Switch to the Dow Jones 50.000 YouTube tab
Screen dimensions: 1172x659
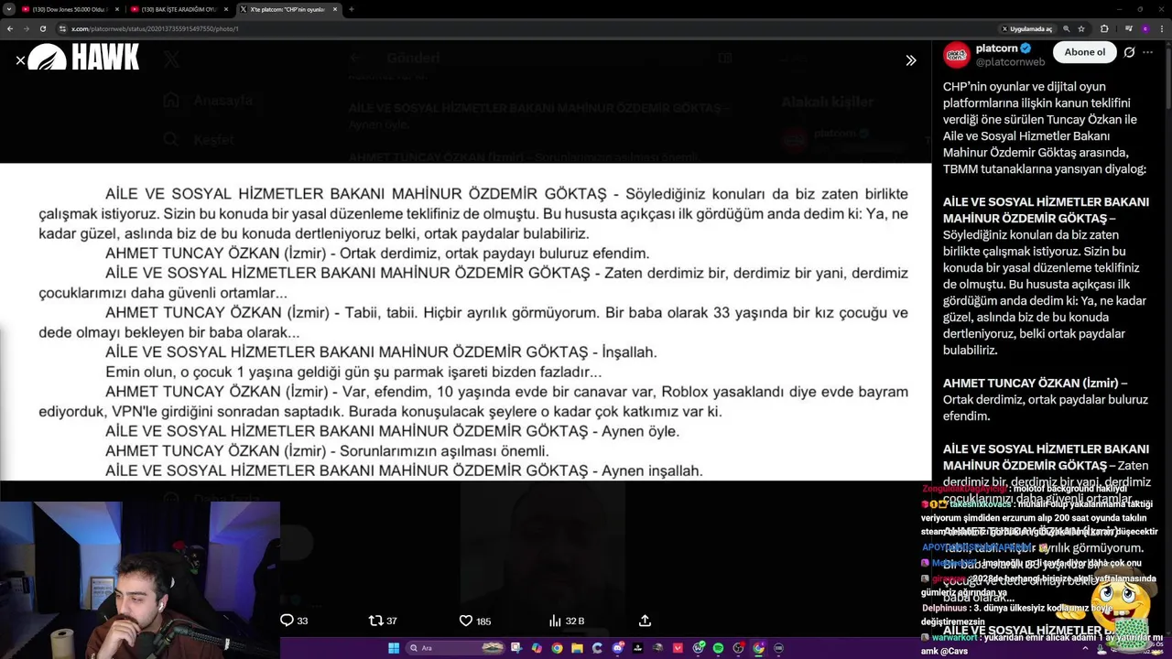click(69, 9)
